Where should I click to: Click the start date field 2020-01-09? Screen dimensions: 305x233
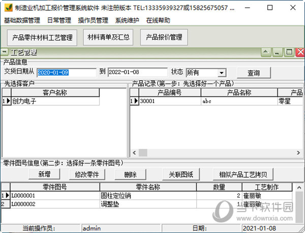(x=66, y=73)
